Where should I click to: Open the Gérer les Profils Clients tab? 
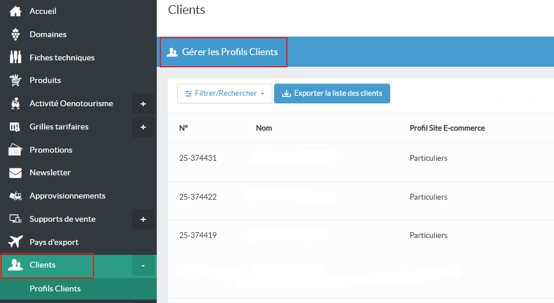[223, 52]
